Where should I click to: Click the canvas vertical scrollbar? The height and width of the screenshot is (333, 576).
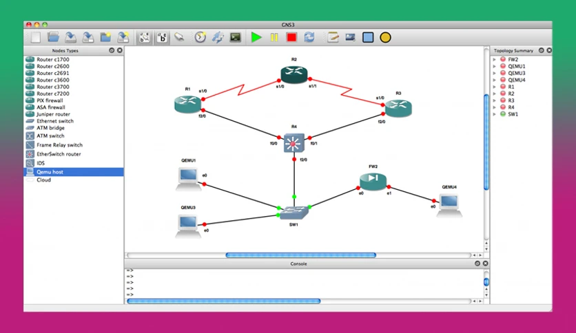coord(486,142)
